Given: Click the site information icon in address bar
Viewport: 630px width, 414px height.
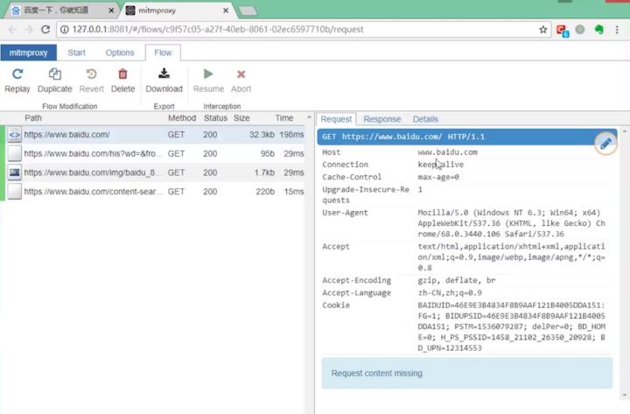Looking at the screenshot, I should click(64, 30).
